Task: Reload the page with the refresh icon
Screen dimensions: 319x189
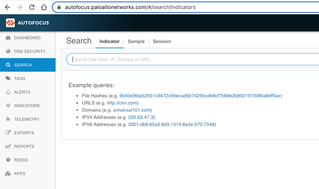Action: pyautogui.click(x=32, y=7)
